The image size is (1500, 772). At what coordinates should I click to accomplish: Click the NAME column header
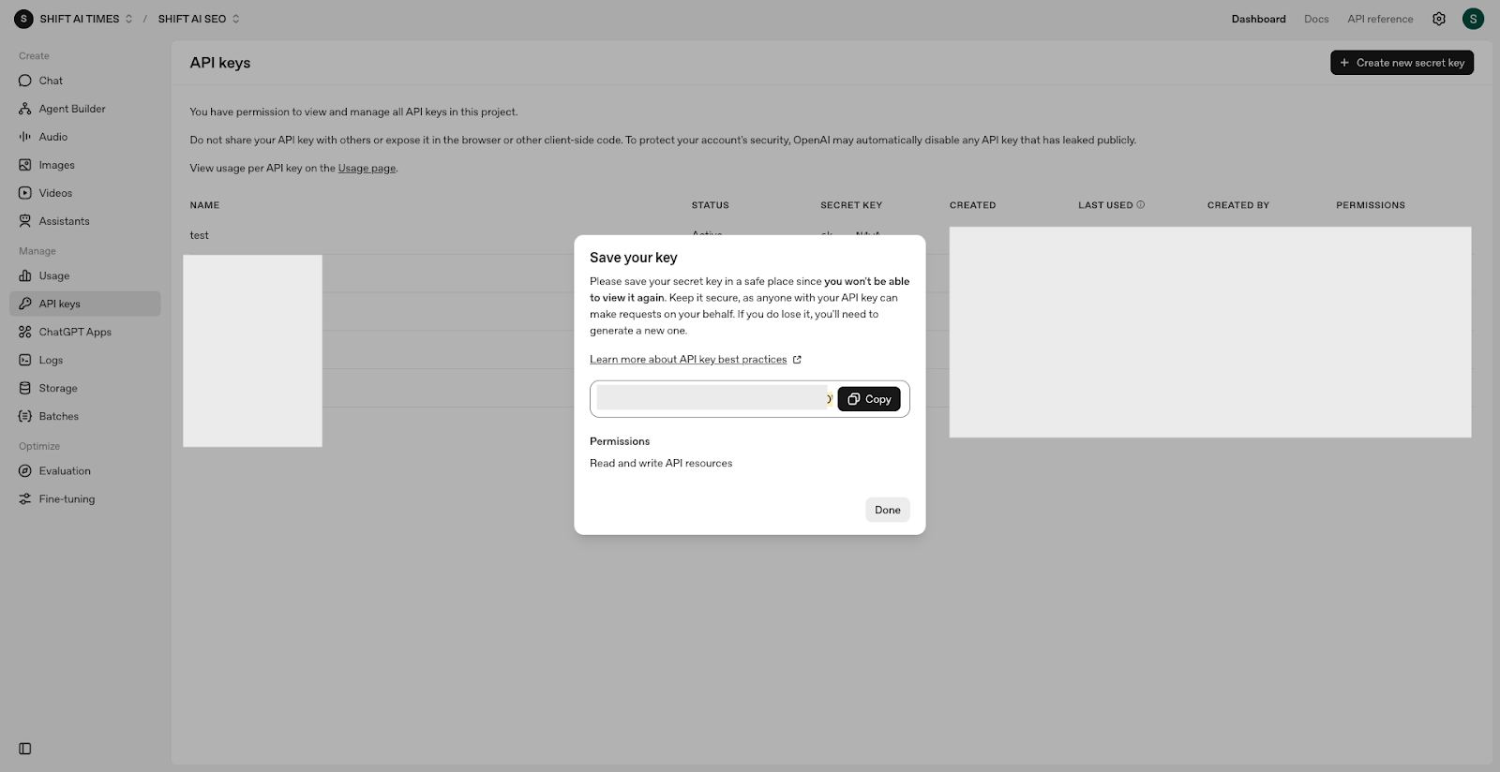[204, 205]
